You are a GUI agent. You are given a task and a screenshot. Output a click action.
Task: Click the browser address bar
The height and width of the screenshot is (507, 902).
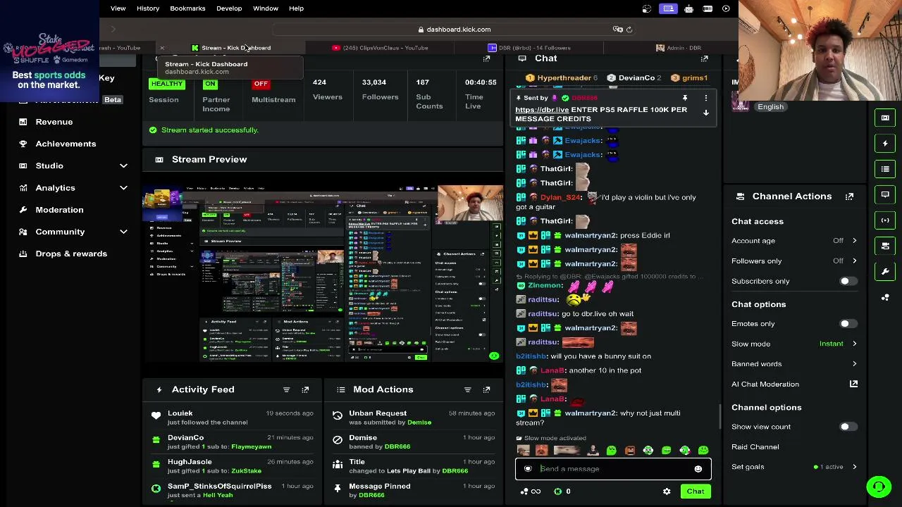(455, 30)
